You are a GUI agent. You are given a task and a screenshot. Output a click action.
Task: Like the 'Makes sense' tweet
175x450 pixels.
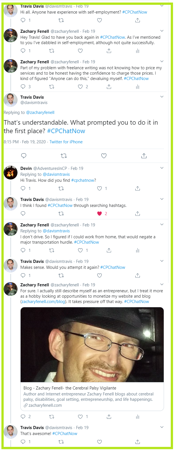[x=100, y=276]
